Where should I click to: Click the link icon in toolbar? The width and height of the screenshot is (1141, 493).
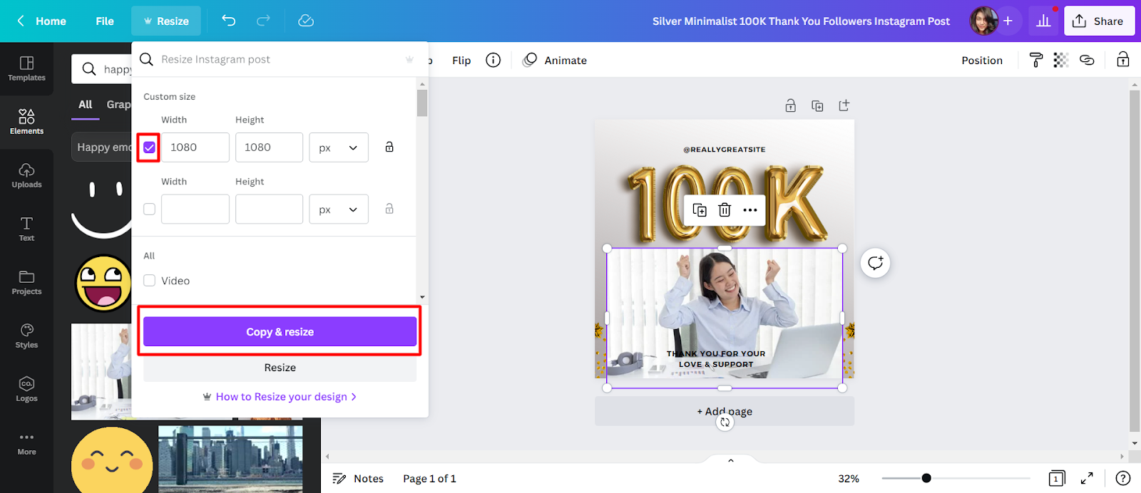click(1087, 60)
